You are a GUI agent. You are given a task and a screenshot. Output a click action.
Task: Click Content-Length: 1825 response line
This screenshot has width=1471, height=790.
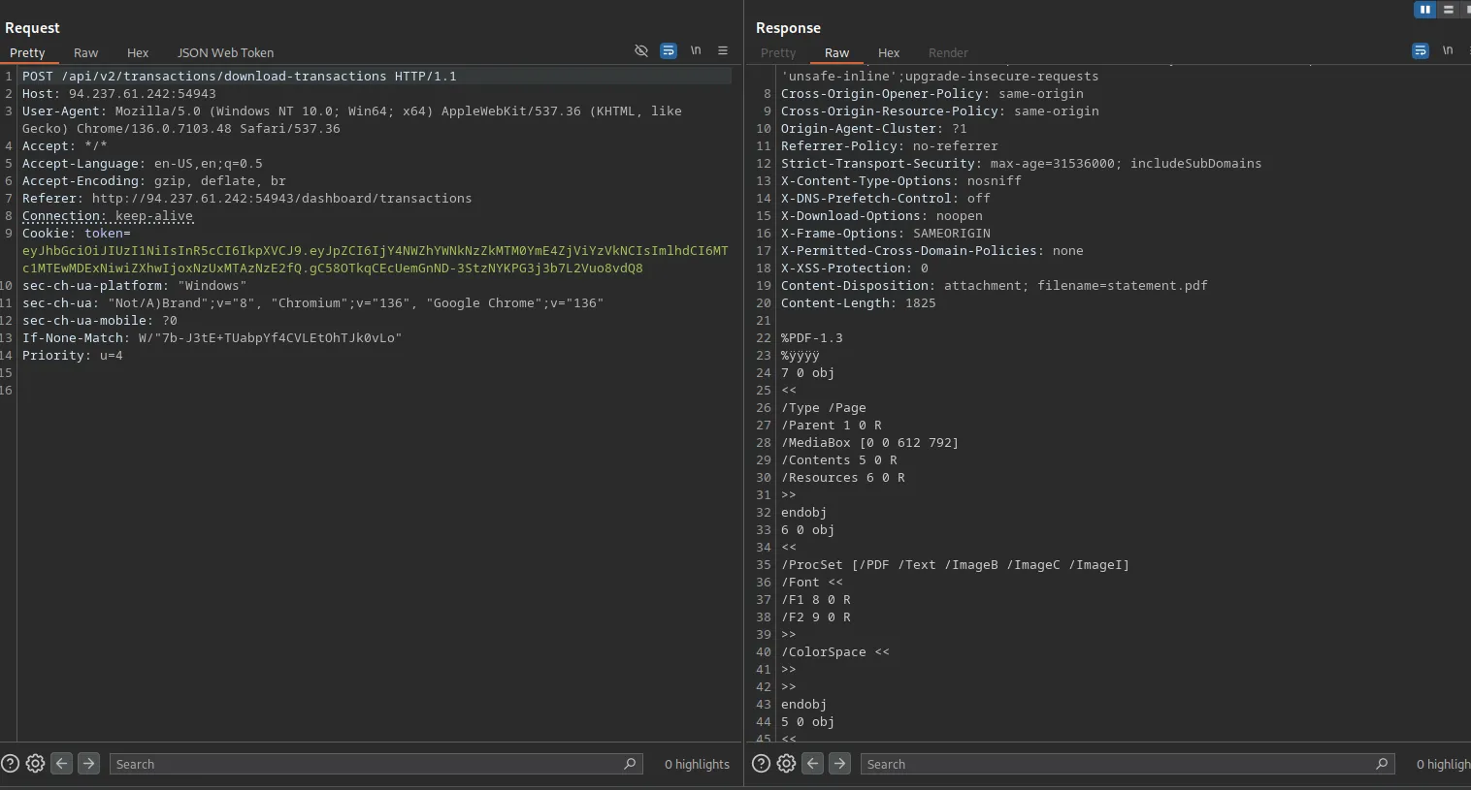(859, 303)
